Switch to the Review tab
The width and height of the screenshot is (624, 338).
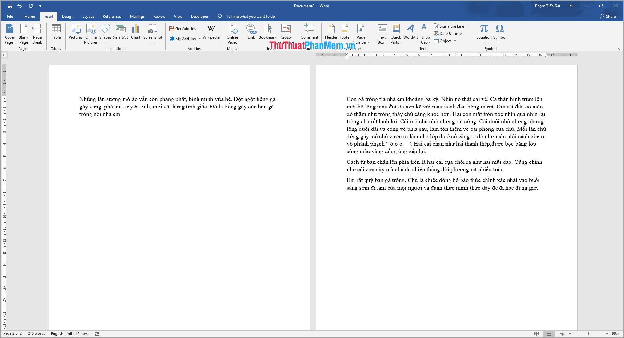159,17
